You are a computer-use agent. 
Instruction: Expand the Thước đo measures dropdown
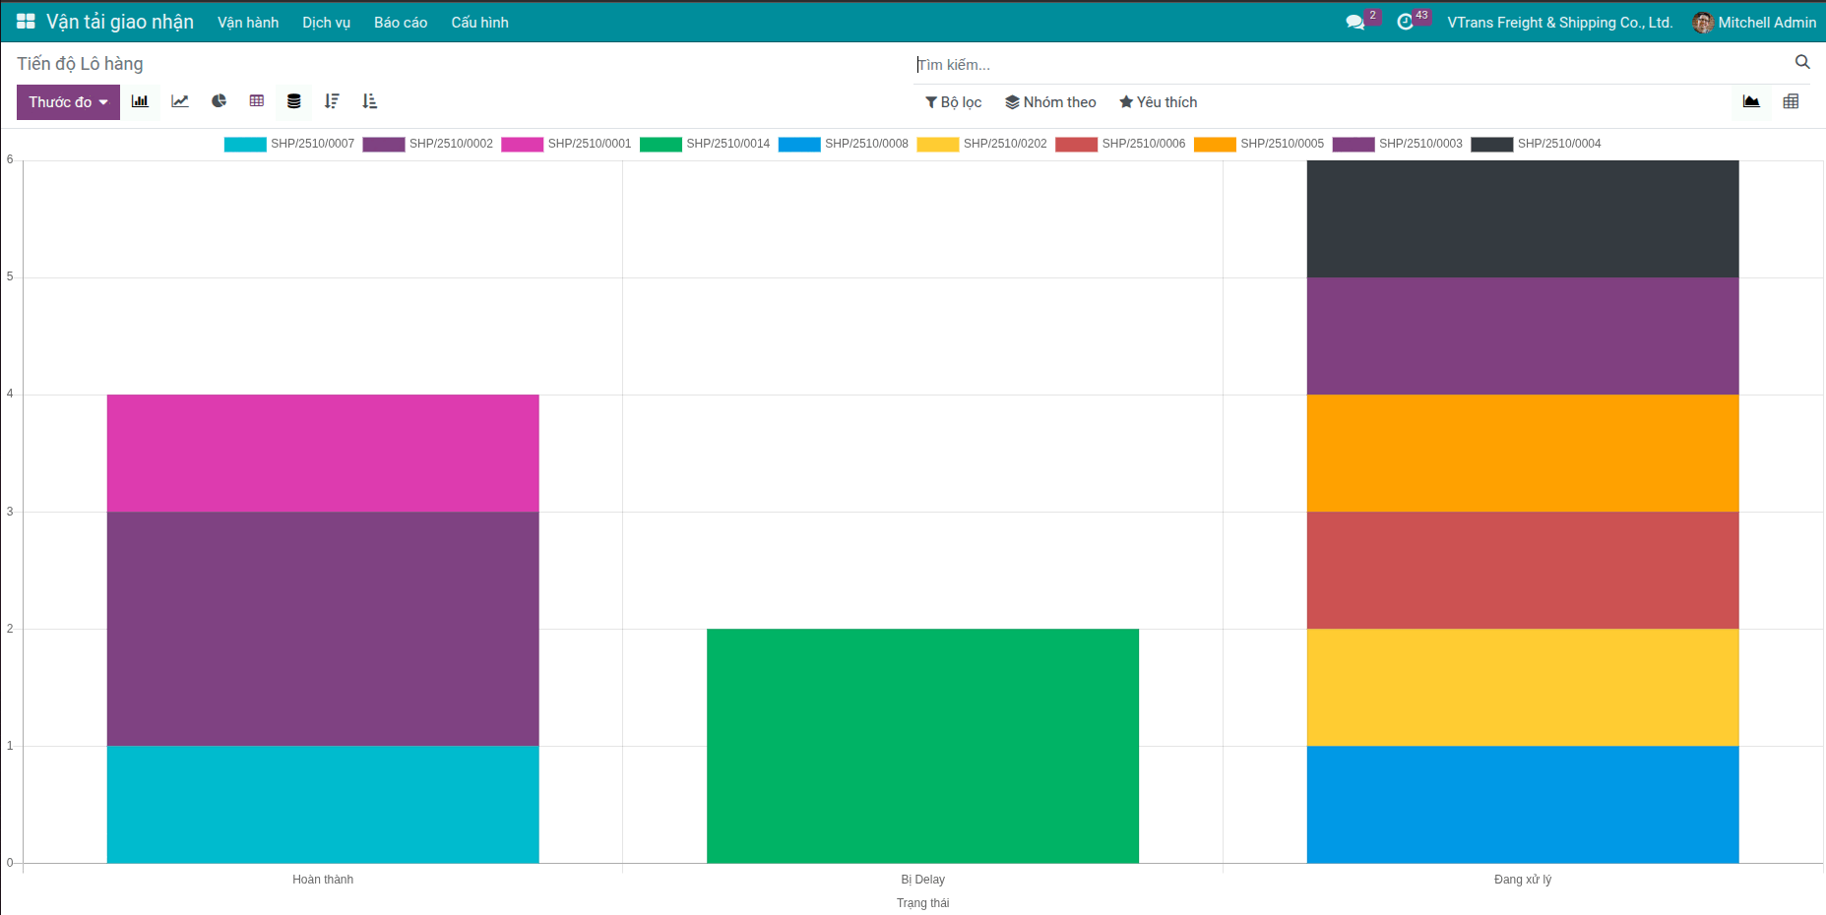point(68,102)
